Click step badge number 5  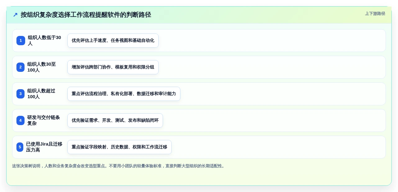pyautogui.click(x=20, y=147)
